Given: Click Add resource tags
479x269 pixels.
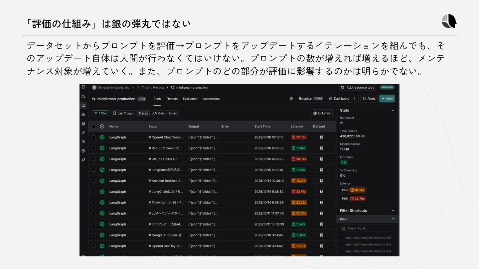Looking at the screenshot, I should click(358, 88).
